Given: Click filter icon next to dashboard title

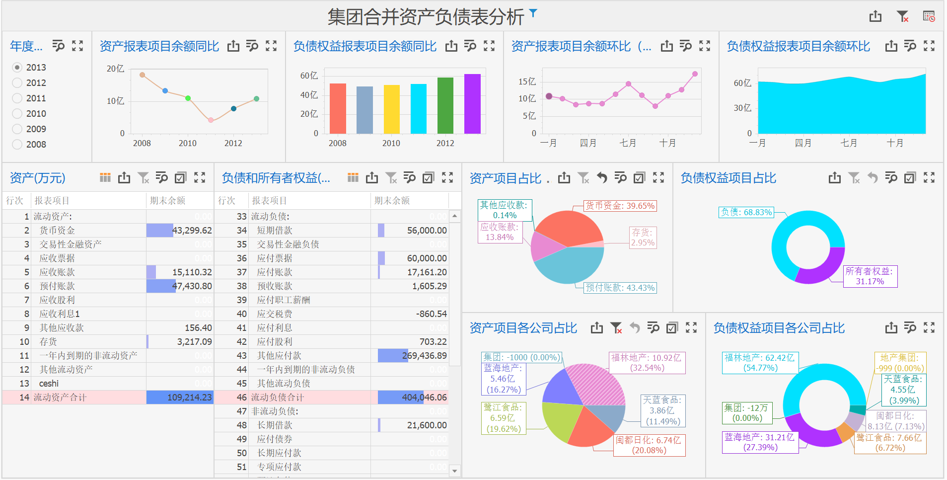Looking at the screenshot, I should (x=533, y=12).
